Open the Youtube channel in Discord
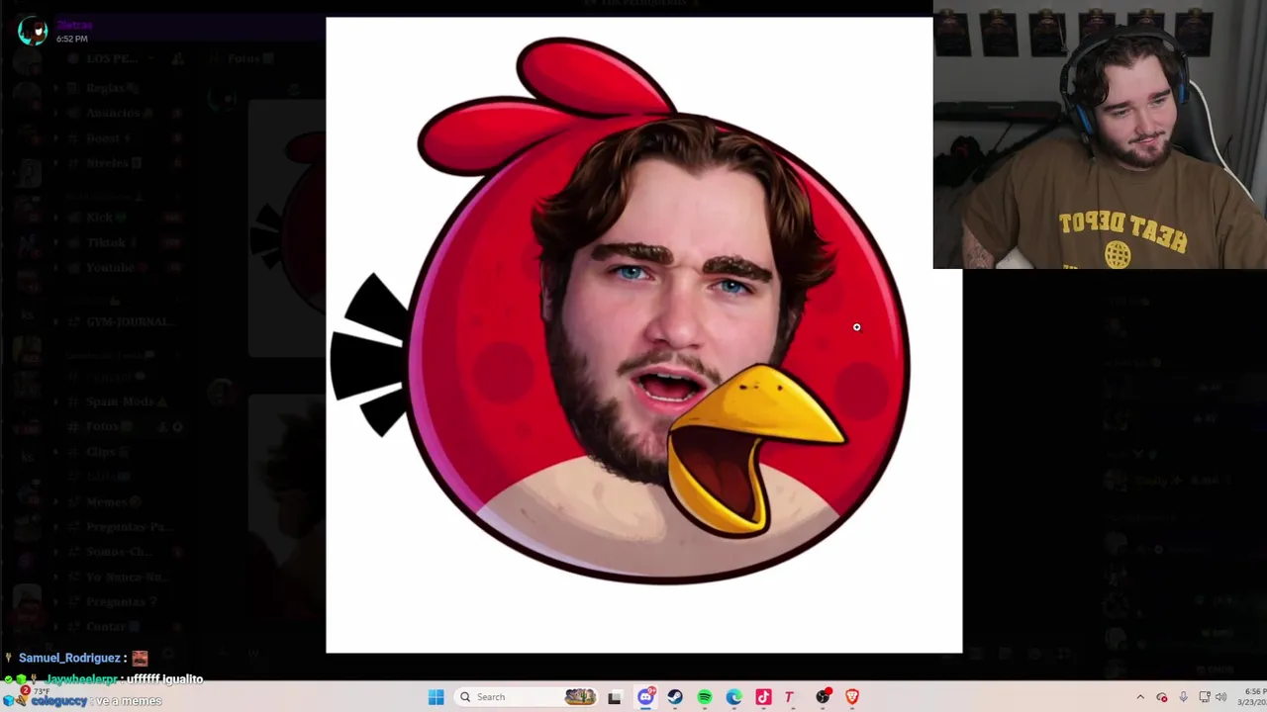This screenshot has width=1267, height=712. (123, 267)
